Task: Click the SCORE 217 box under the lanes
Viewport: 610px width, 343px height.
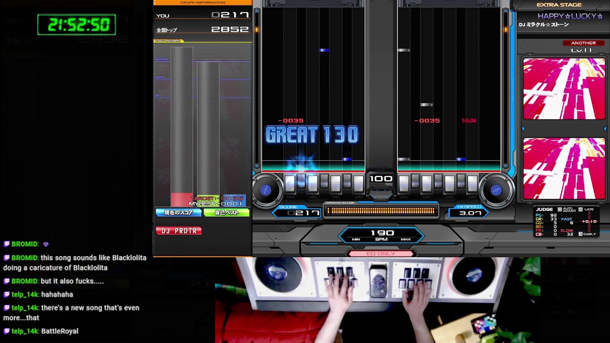Action: (x=297, y=212)
